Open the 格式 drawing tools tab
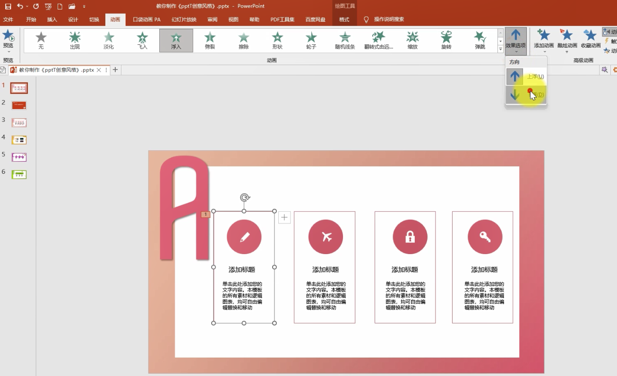Image resolution: width=617 pixels, height=376 pixels. [344, 19]
